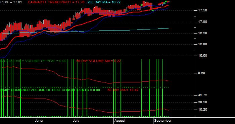Viewport: 235px width, 124px height.
Task: Click the 15.50 price axis label
Action: 203,56
